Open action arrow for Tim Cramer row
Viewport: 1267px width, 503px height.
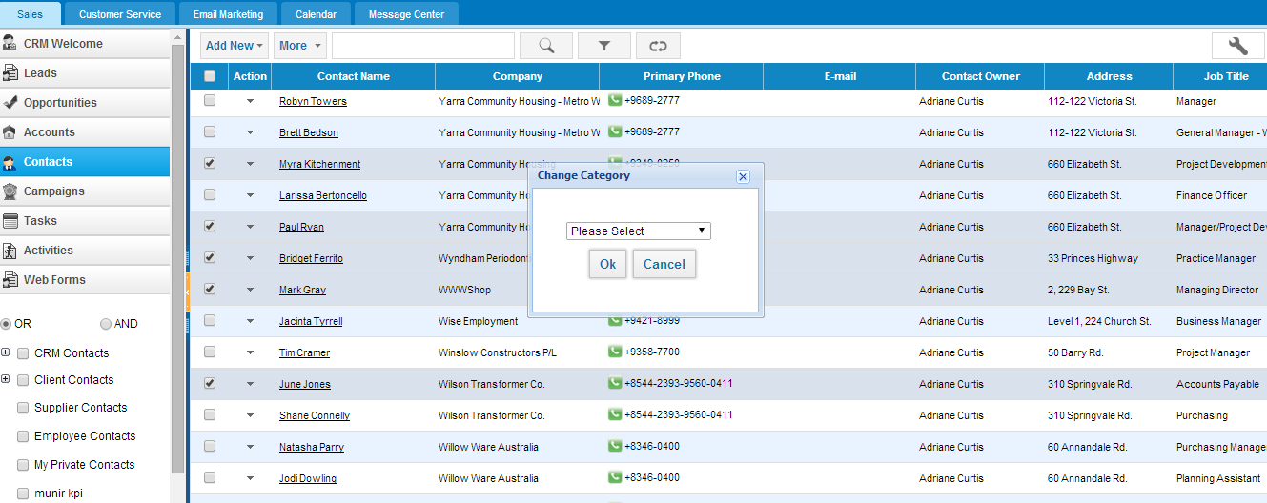click(251, 352)
